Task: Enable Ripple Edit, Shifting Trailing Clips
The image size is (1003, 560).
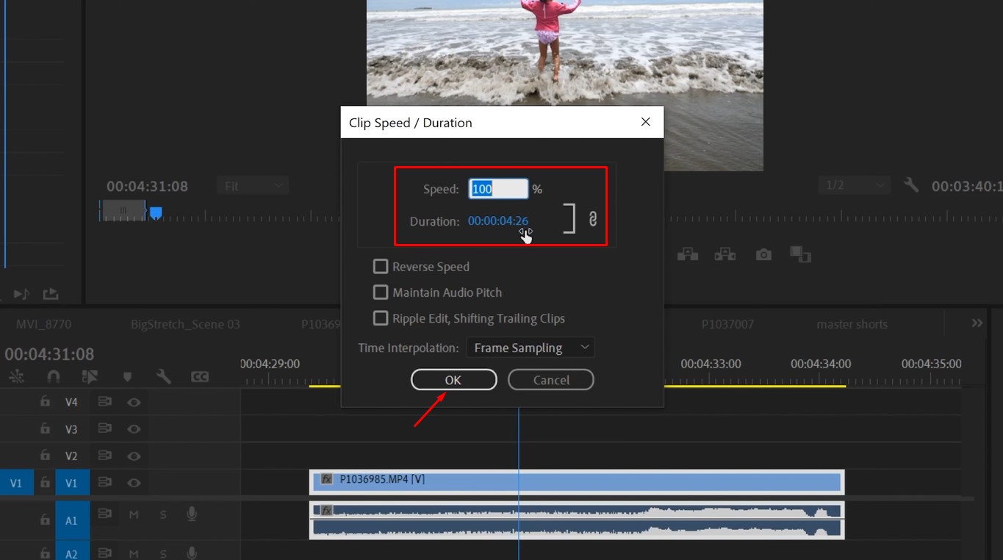Action: click(381, 318)
